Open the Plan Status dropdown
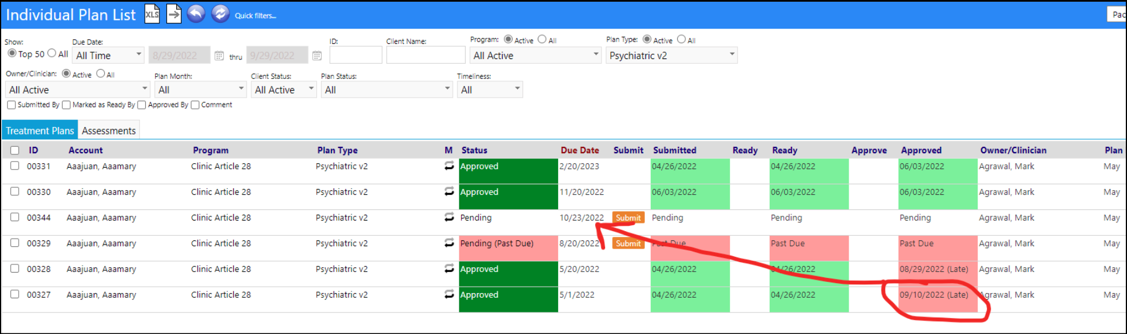This screenshot has height=334, width=1127. coord(387,89)
